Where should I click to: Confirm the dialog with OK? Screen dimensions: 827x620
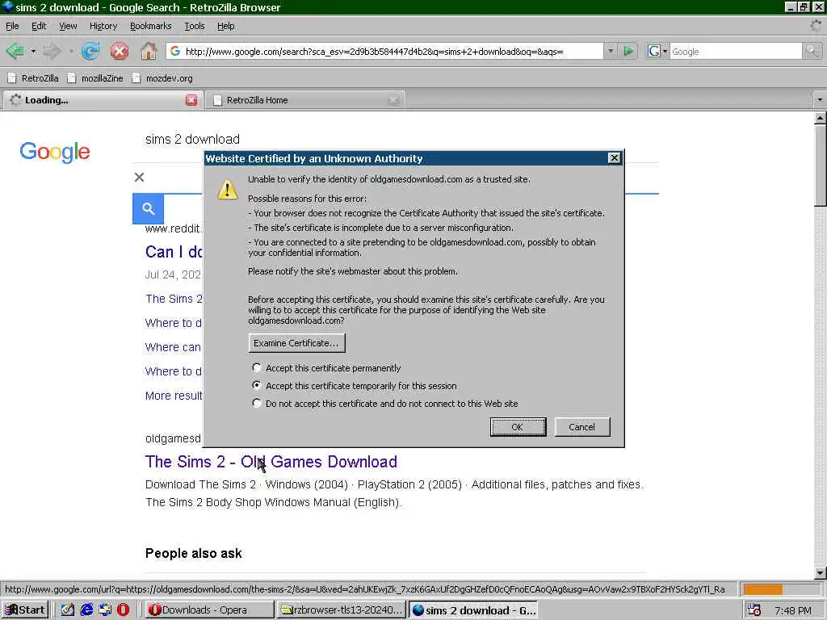coord(518,427)
